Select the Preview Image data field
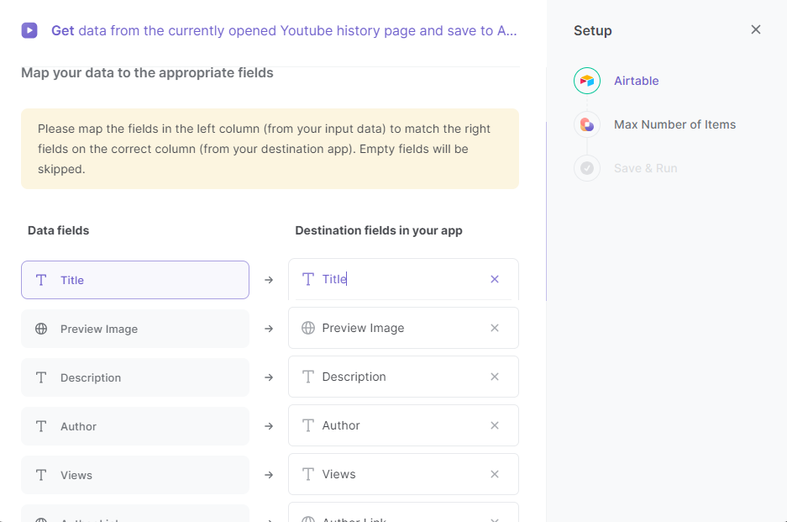787x522 pixels. 135,329
